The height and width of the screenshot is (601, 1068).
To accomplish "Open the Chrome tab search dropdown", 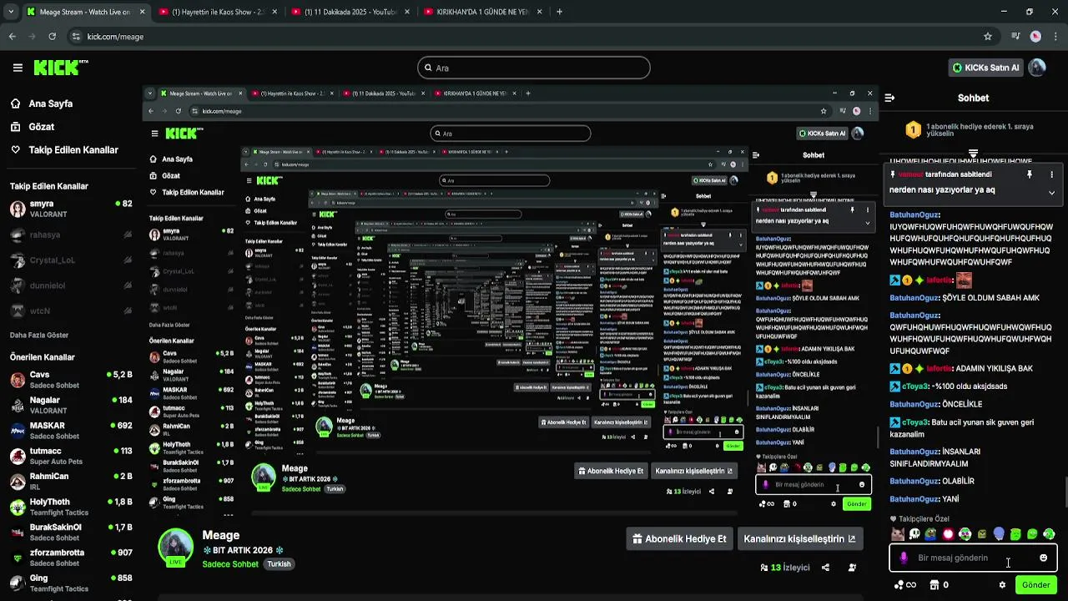I will (10, 12).
